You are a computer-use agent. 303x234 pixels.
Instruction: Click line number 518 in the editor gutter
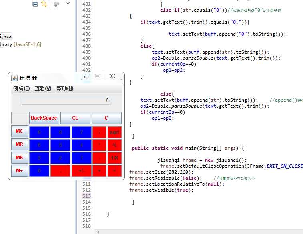pyautogui.click(x=86, y=226)
